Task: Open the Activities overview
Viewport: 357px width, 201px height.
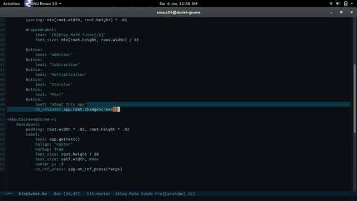Action: click(11, 4)
